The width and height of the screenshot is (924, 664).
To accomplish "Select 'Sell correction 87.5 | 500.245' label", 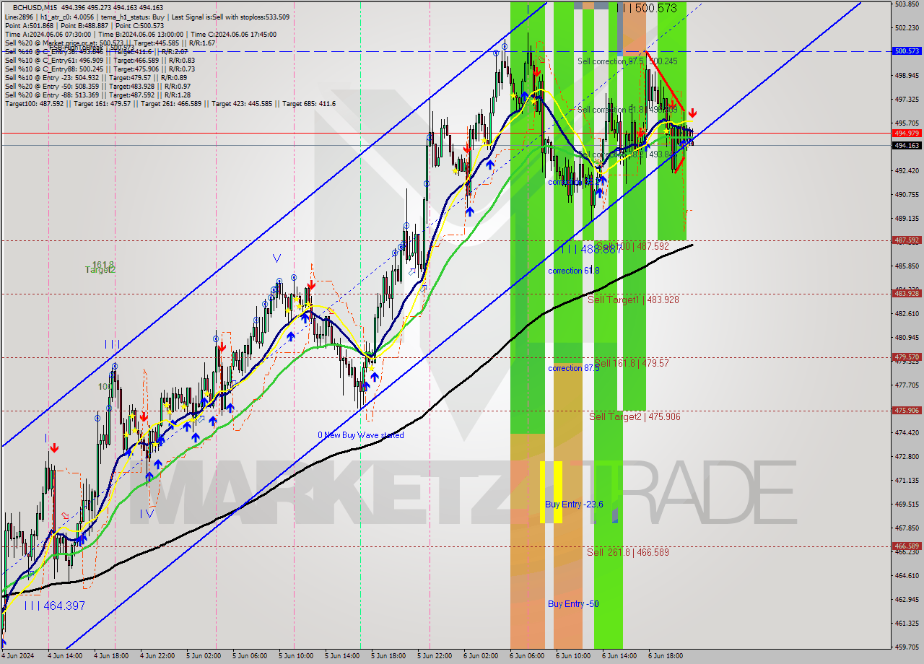I will [x=627, y=61].
